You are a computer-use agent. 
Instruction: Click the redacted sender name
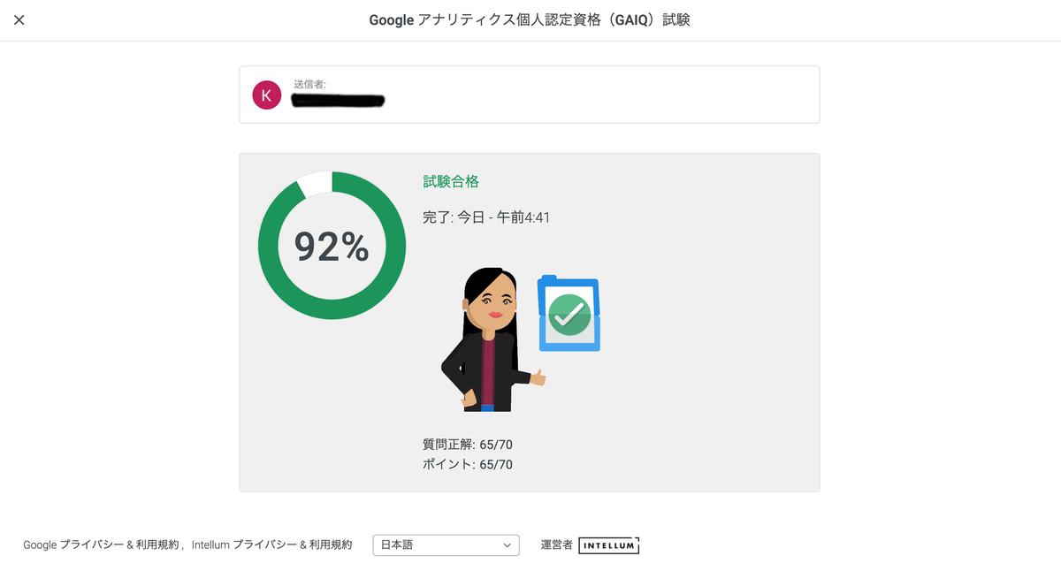click(338, 101)
